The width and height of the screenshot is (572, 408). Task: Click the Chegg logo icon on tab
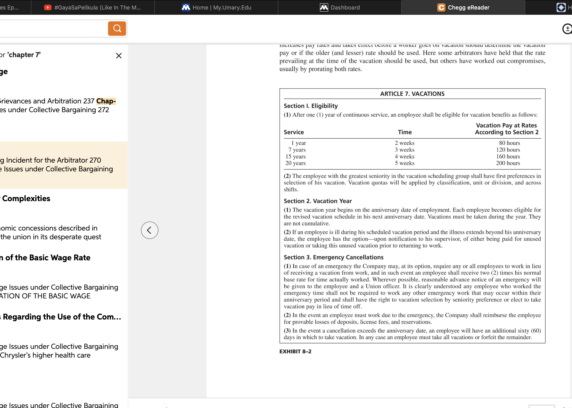click(441, 7)
